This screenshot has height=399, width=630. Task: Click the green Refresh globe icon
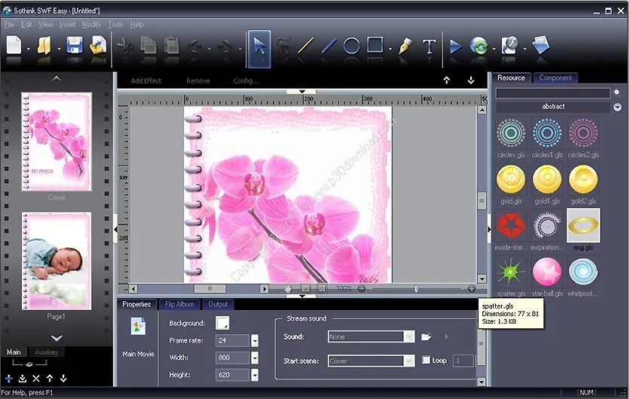point(479,46)
